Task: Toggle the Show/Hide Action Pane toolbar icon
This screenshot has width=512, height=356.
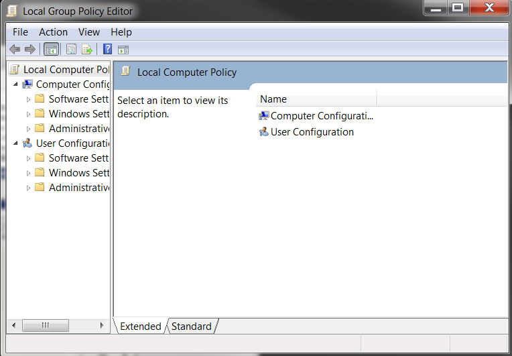Action: point(123,49)
